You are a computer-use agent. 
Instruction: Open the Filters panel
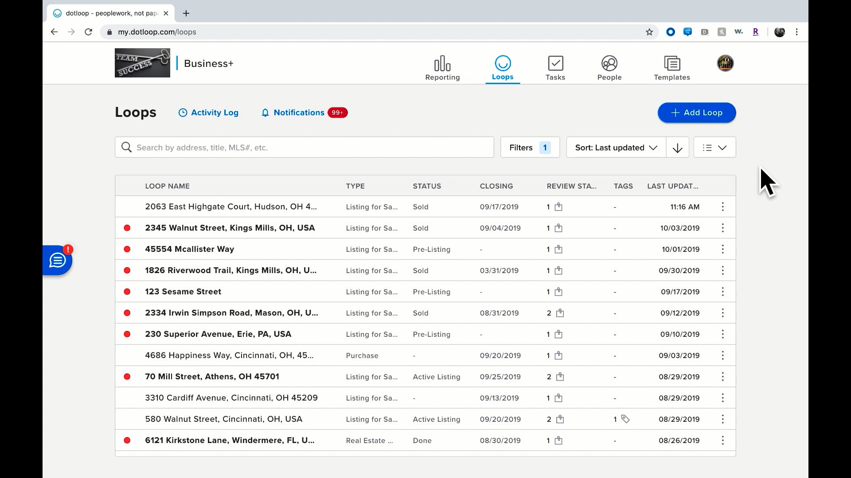pos(530,147)
